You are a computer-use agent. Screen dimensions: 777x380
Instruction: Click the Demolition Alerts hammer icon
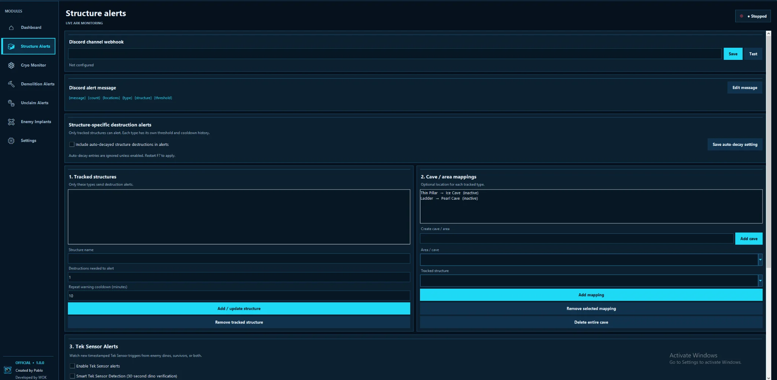coord(11,84)
